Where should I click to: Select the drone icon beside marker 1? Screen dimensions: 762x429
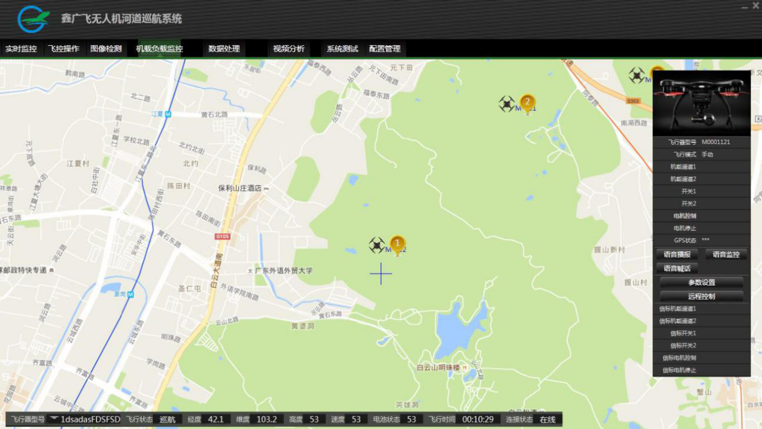pyautogui.click(x=377, y=245)
